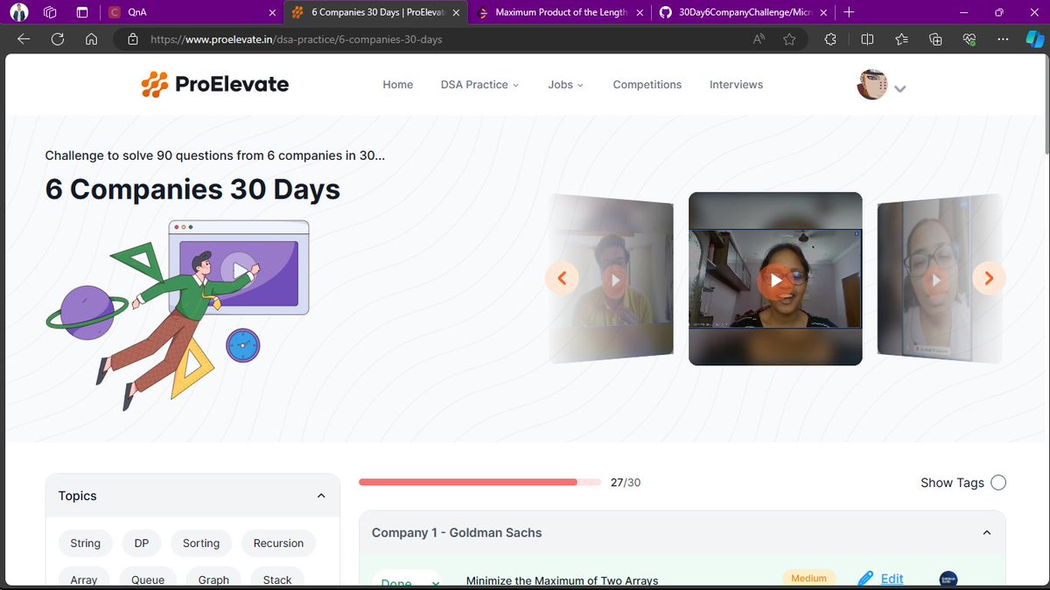Select the Recursion topic filter
Screen dimensions: 1050x590
(x=278, y=543)
